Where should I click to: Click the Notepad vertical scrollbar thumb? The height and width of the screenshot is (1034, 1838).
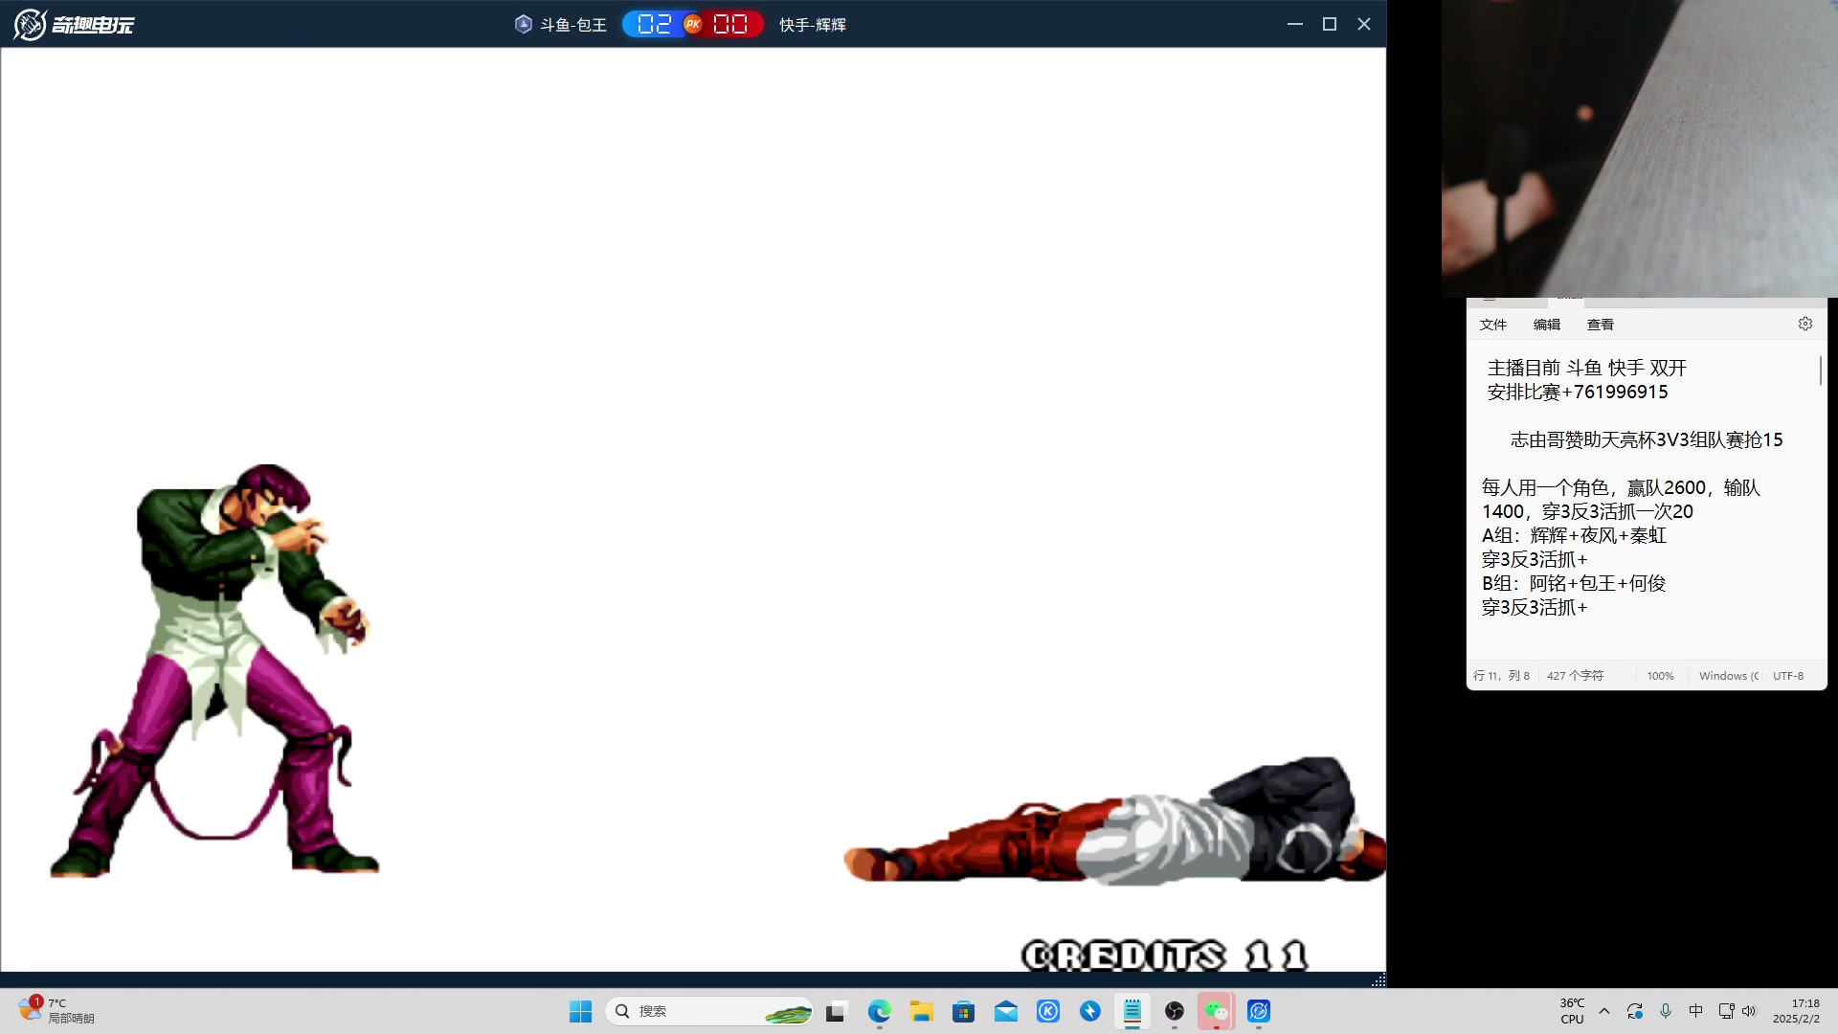1820,371
